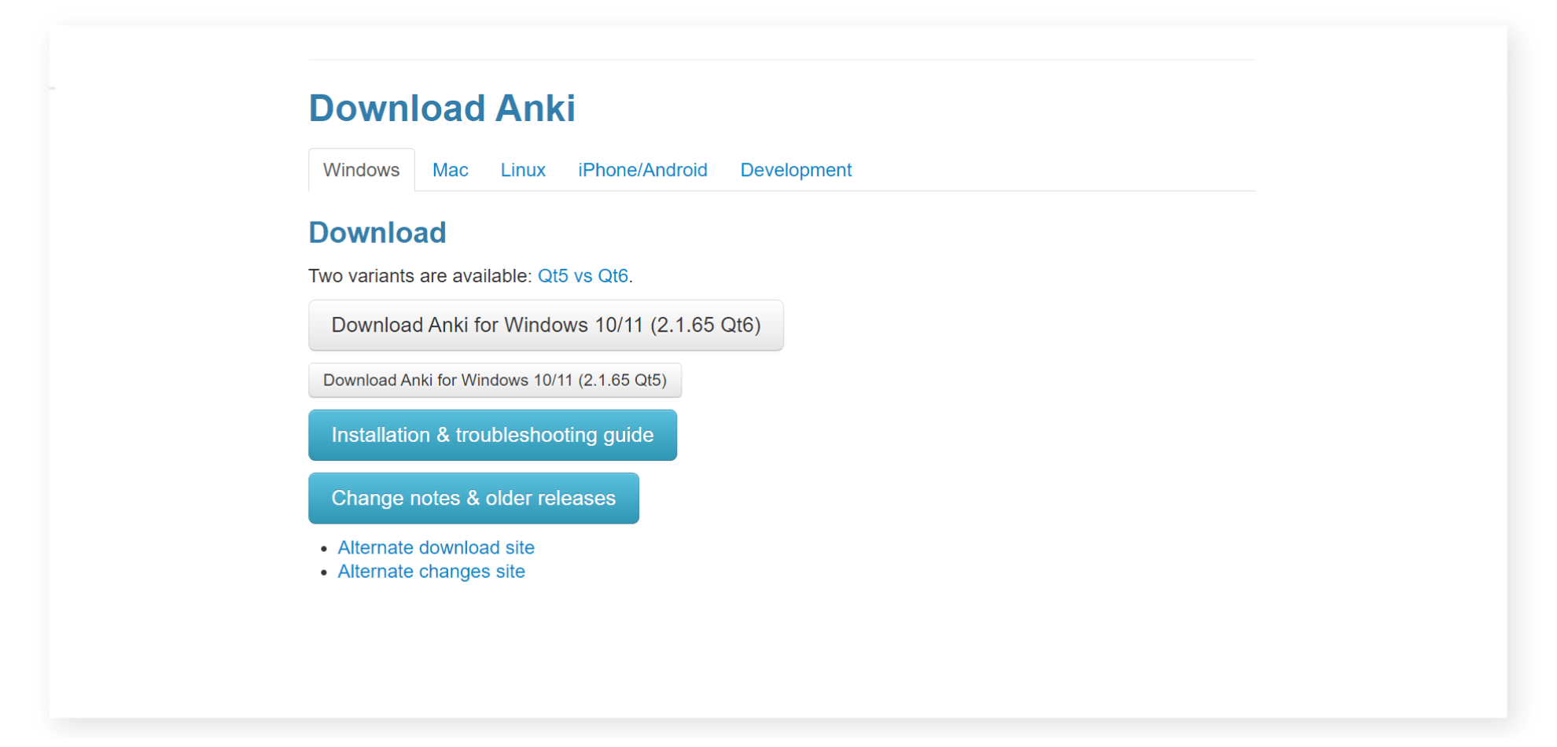Click the blue Download subheading

click(x=377, y=233)
